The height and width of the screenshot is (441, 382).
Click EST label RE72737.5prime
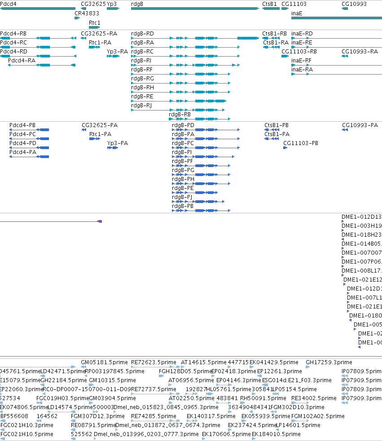click(x=154, y=389)
